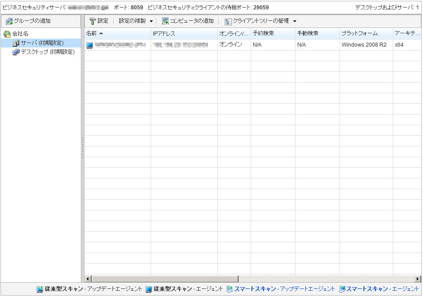Click the IPアドレス column header

point(164,34)
